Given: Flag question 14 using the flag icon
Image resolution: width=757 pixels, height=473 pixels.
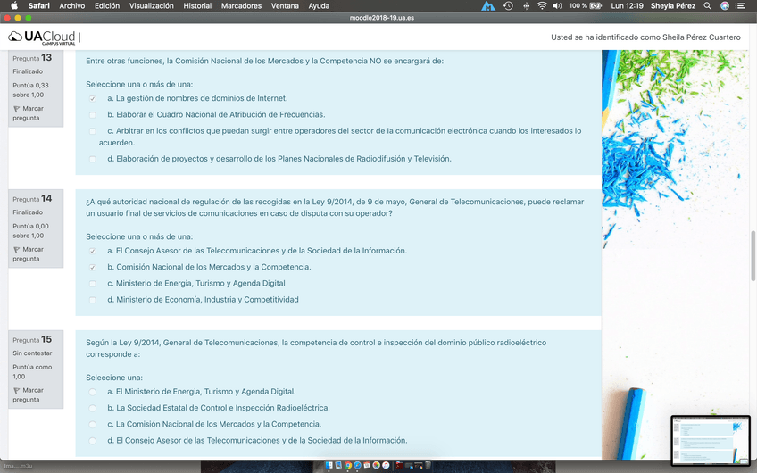Looking at the screenshot, I should point(17,250).
